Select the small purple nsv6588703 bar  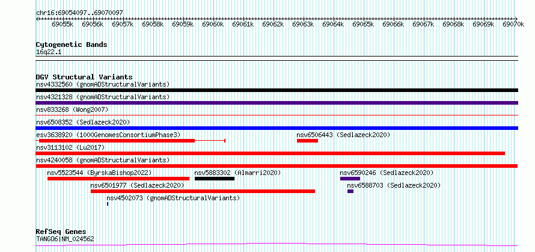[350, 191]
